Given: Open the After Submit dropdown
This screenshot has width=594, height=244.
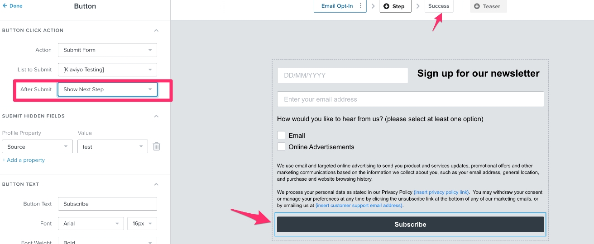Looking at the screenshot, I should tap(107, 89).
